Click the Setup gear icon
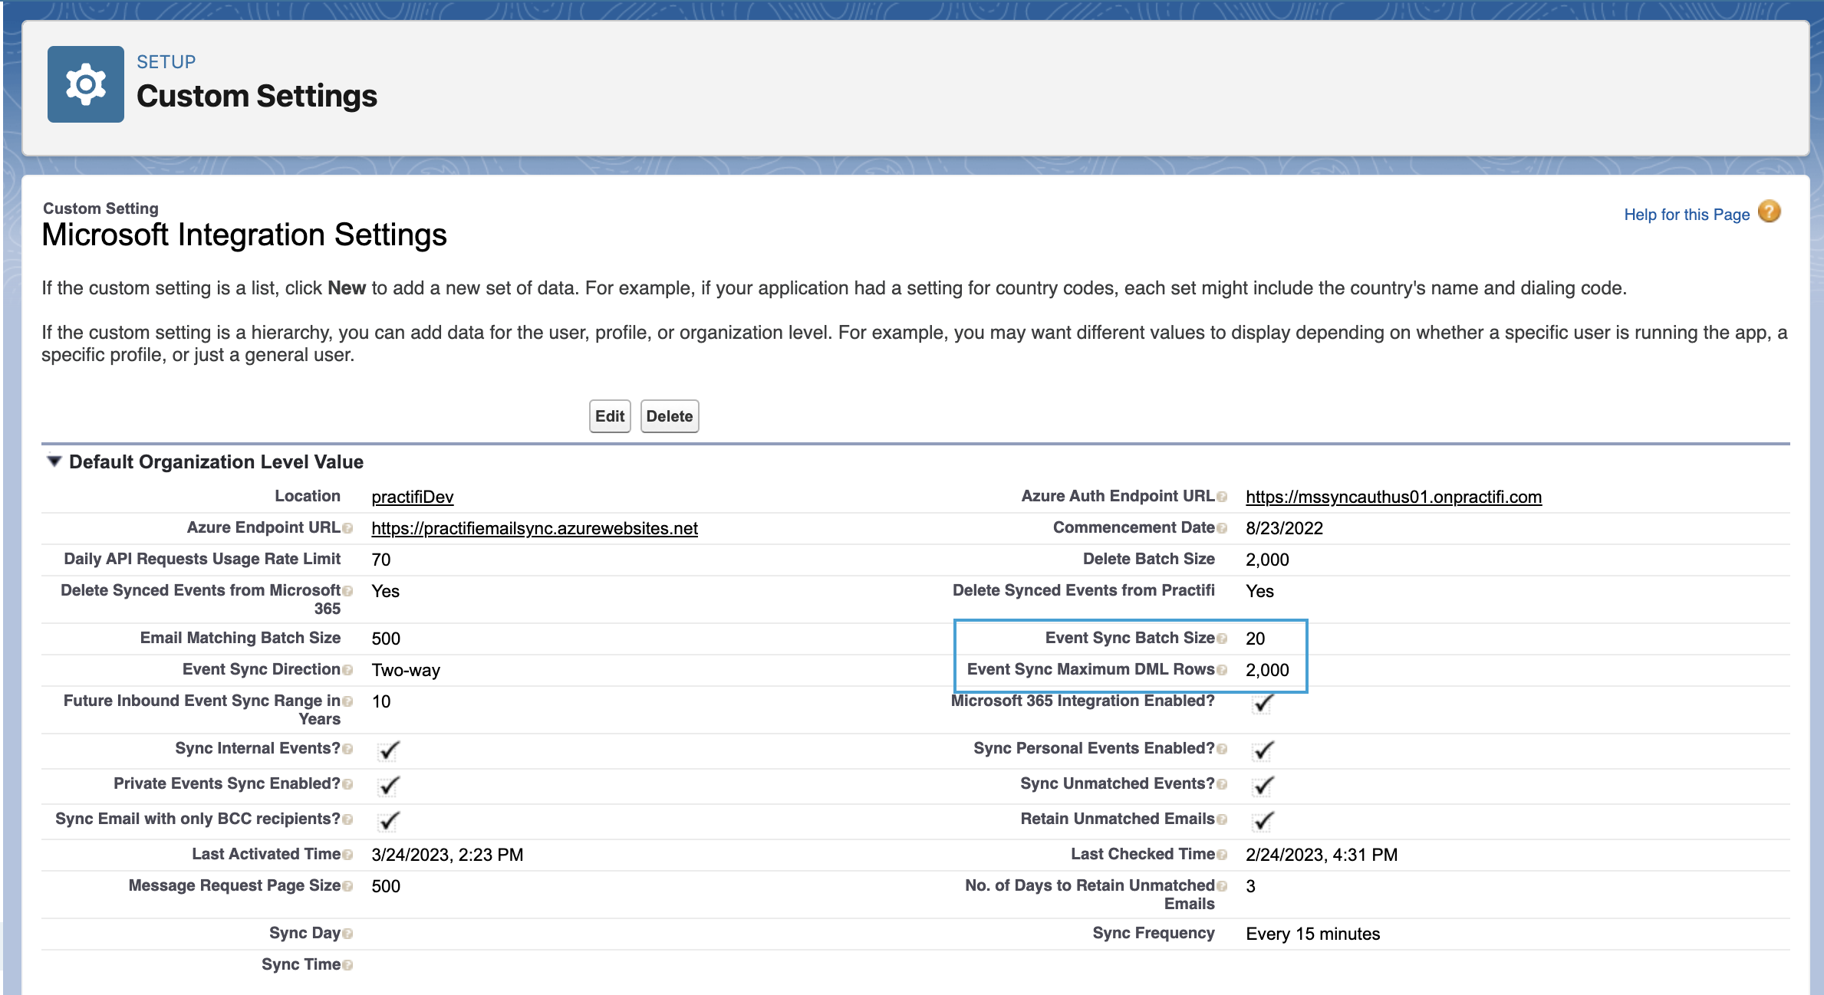The width and height of the screenshot is (1824, 995). 85,84
